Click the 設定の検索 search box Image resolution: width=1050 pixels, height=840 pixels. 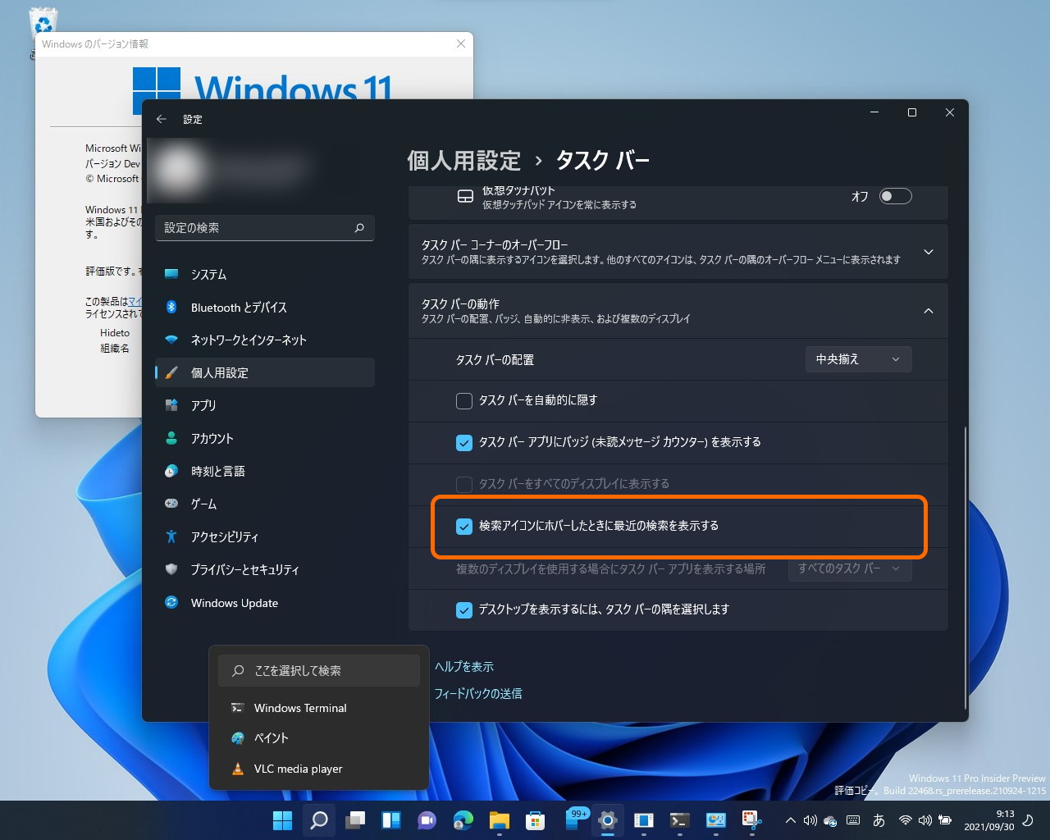click(x=264, y=228)
